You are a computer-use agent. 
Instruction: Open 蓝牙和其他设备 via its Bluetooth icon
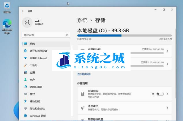[25, 51]
